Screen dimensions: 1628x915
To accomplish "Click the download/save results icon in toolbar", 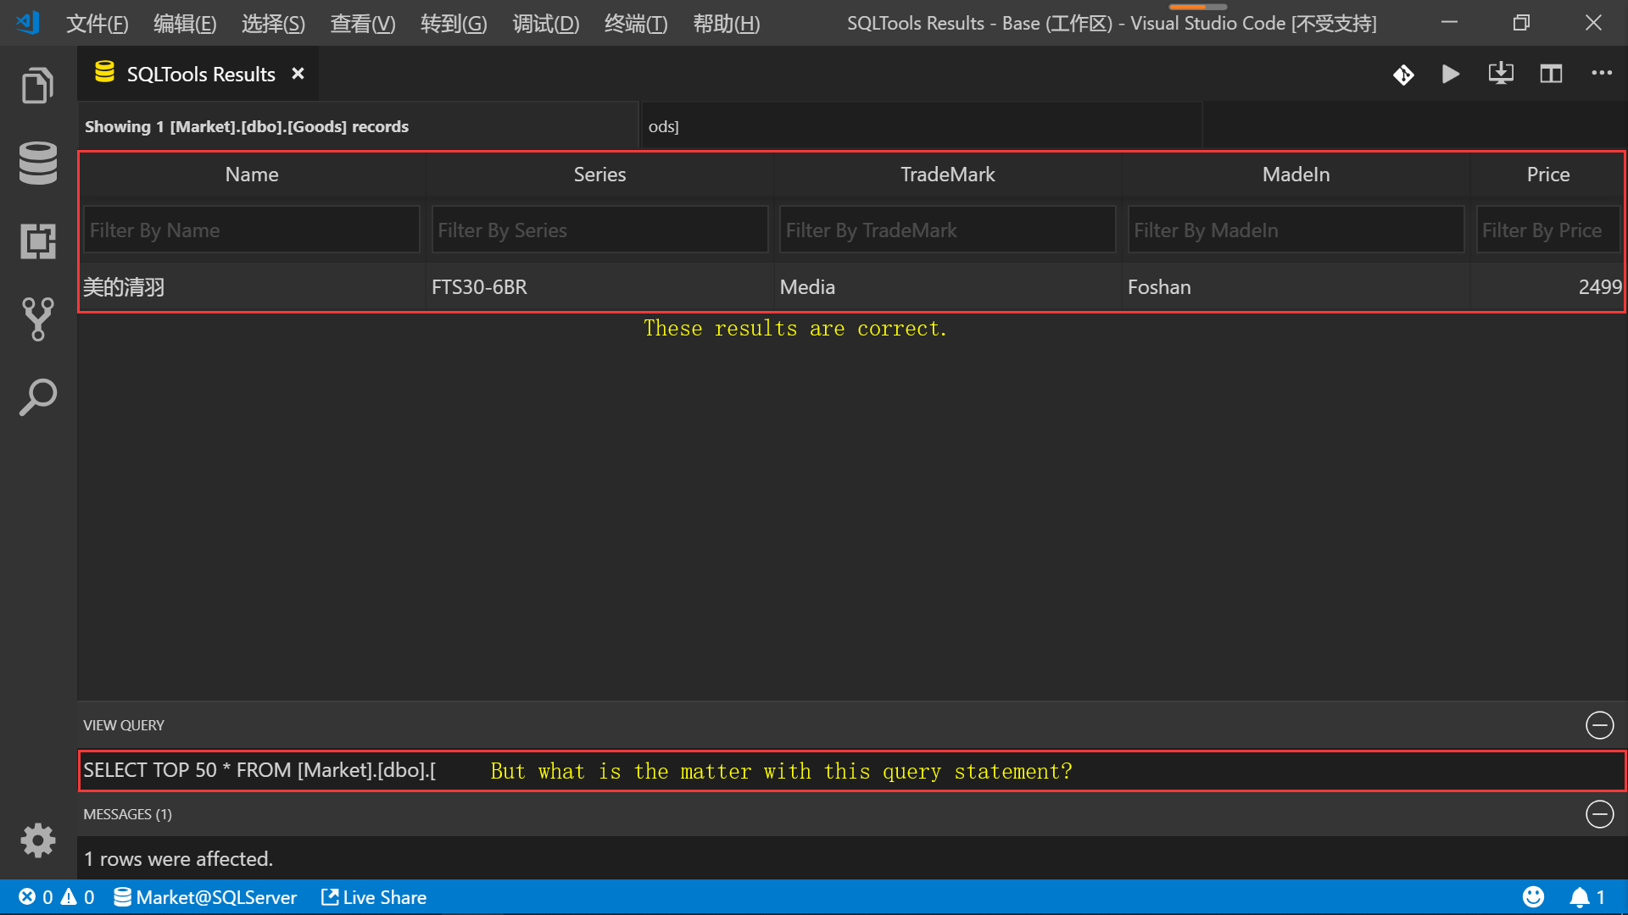I will [1501, 74].
